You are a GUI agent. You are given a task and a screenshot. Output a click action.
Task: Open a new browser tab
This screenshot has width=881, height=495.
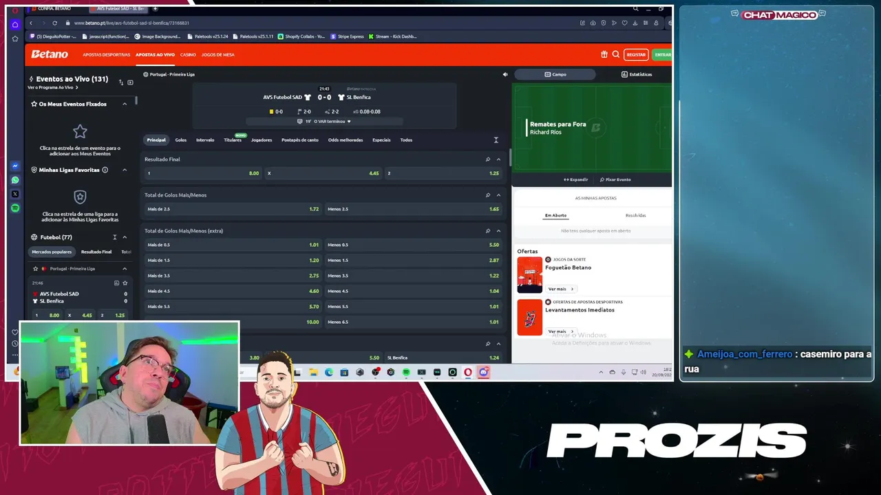pyautogui.click(x=155, y=9)
